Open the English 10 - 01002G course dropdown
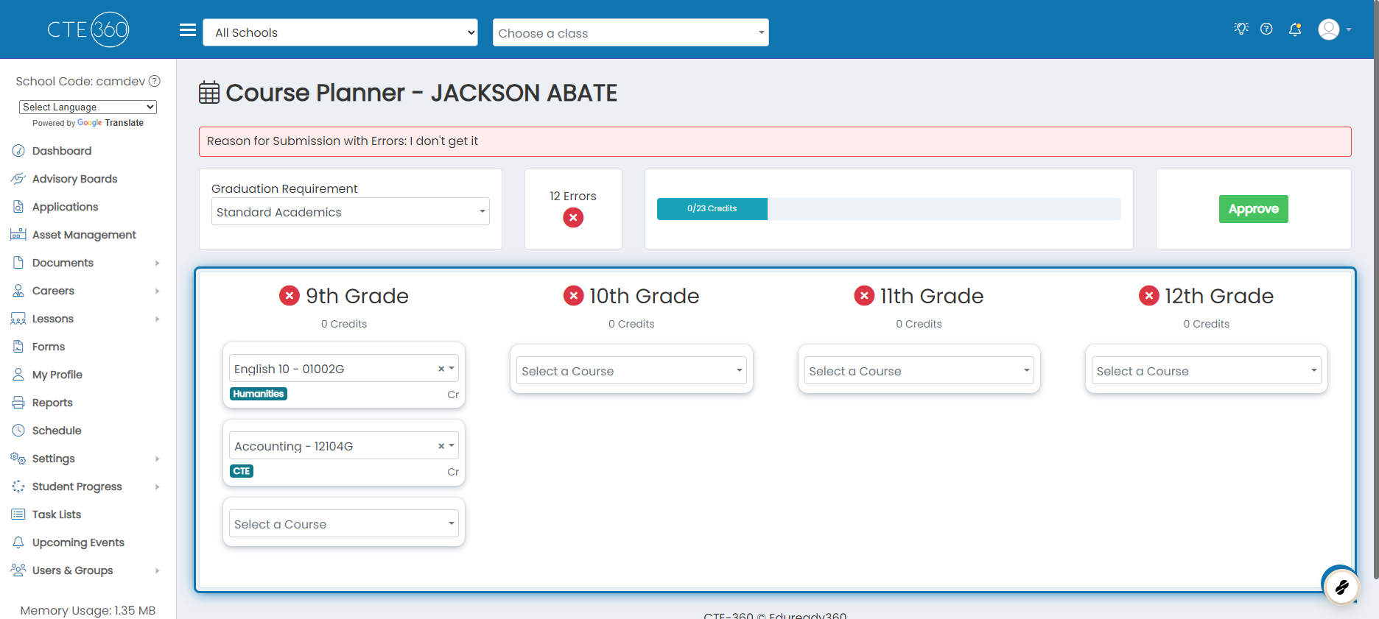 [x=344, y=368]
